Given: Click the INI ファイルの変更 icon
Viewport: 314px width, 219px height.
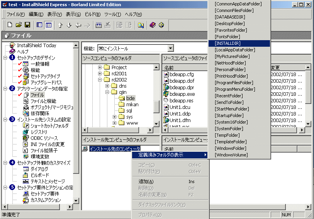Looking at the screenshot, I should point(25,144).
